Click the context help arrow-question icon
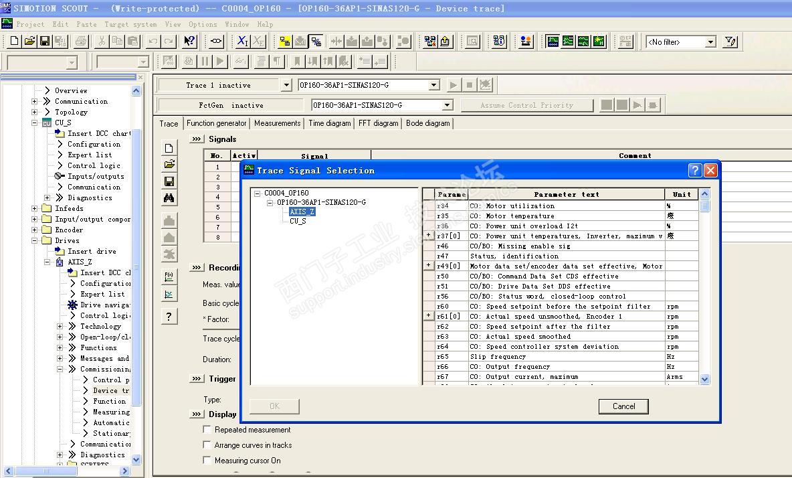This screenshot has width=792, height=478. tap(189, 41)
